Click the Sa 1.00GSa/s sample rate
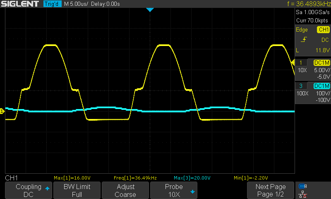This screenshot has height=199, width=331. click(x=313, y=12)
